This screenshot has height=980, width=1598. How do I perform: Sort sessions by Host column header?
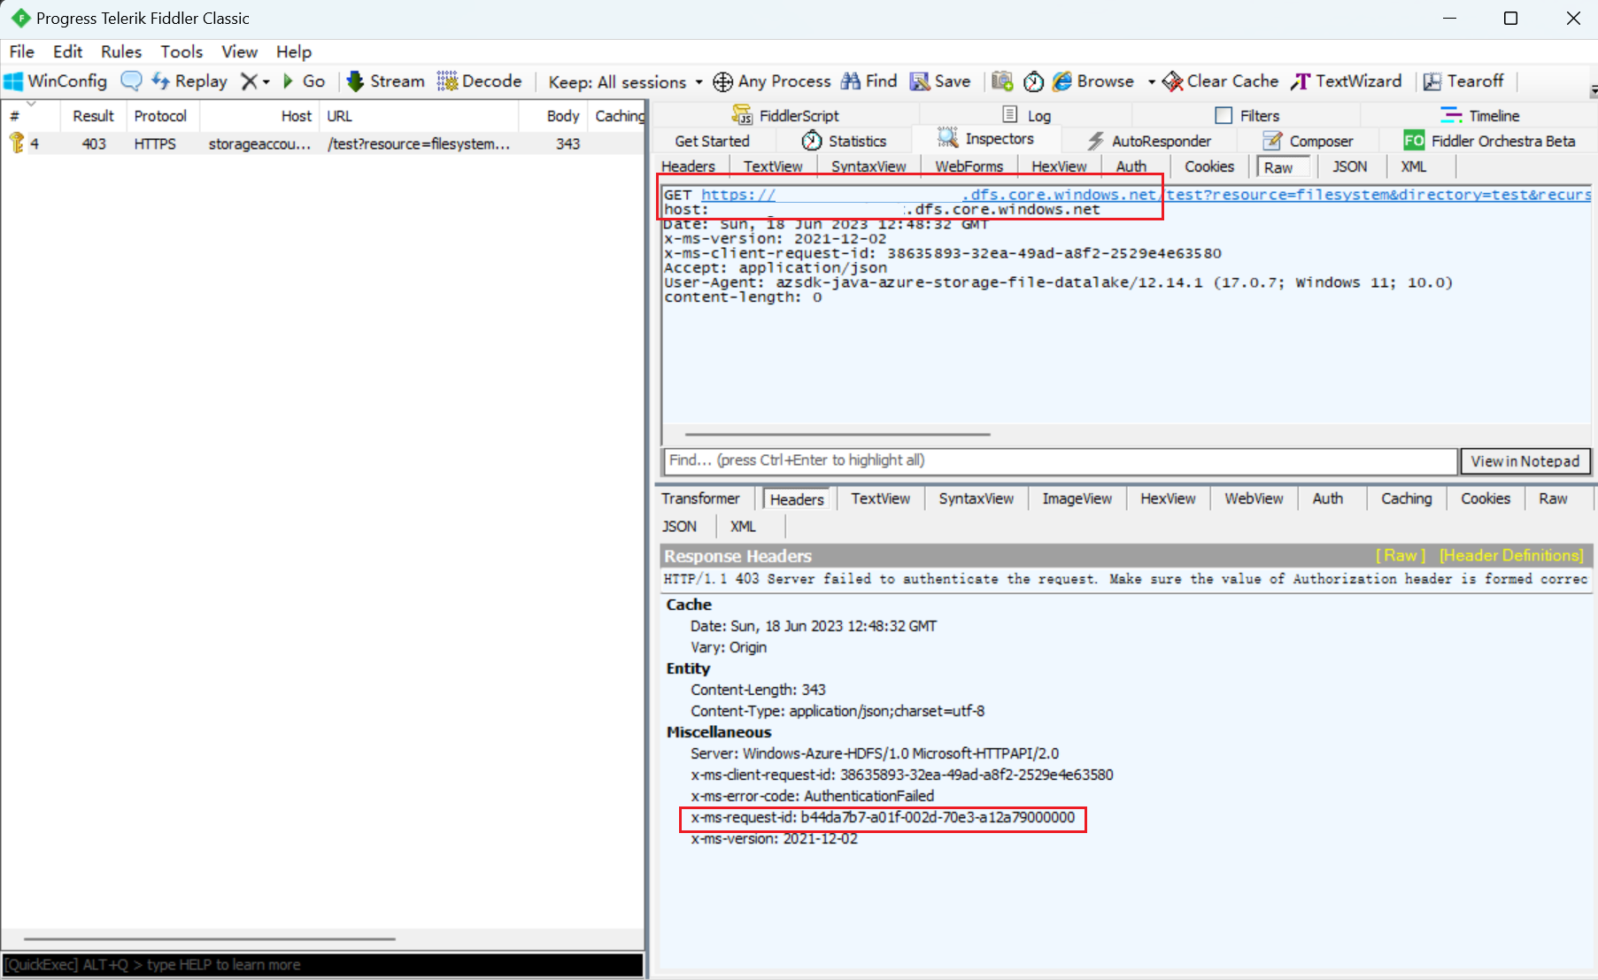click(259, 116)
